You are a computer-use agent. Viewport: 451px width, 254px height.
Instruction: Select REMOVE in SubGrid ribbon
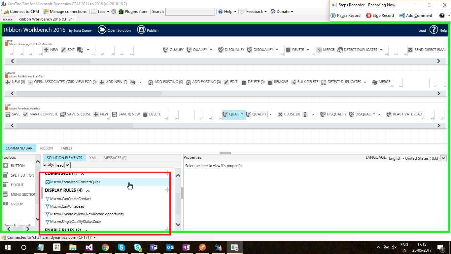click(278, 82)
